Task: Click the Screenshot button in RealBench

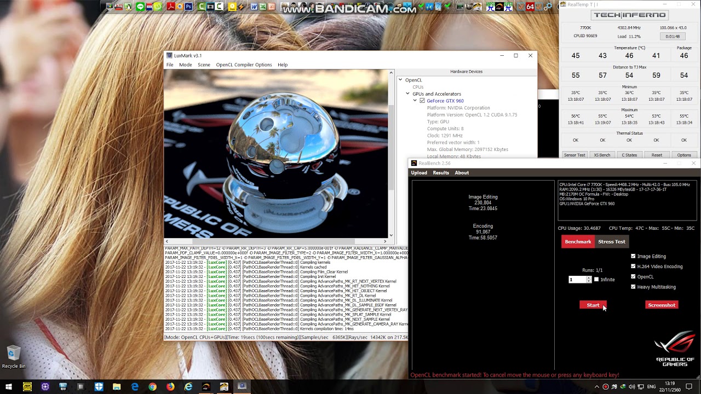Action: click(x=662, y=305)
